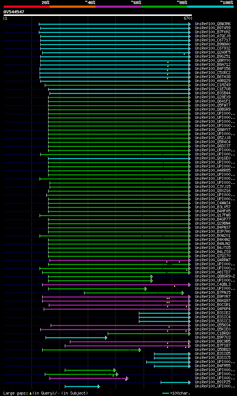Select UniRef100_C1BRQ0 in the hit list

(x=213, y=333)
